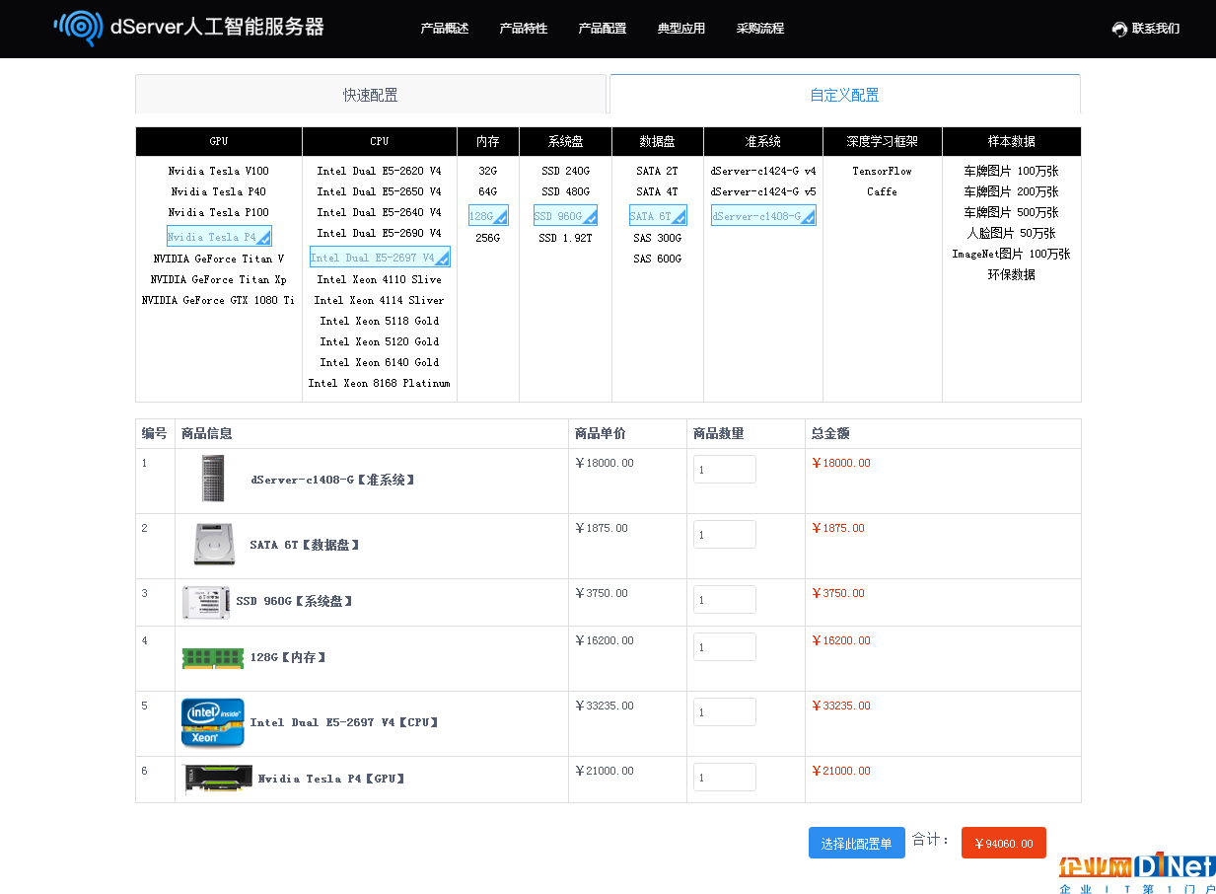Pick SSD 1.92T system disk
The image size is (1216, 894).
click(x=565, y=238)
